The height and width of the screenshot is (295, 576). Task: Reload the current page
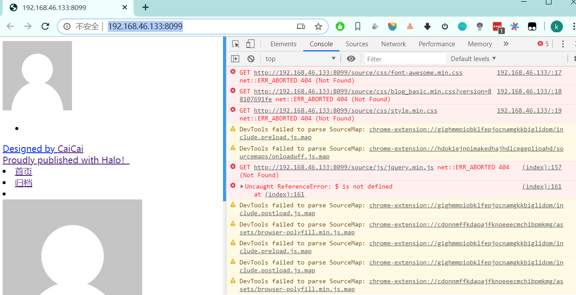click(45, 26)
